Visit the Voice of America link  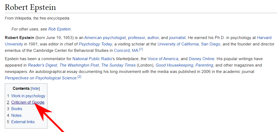click(163, 59)
